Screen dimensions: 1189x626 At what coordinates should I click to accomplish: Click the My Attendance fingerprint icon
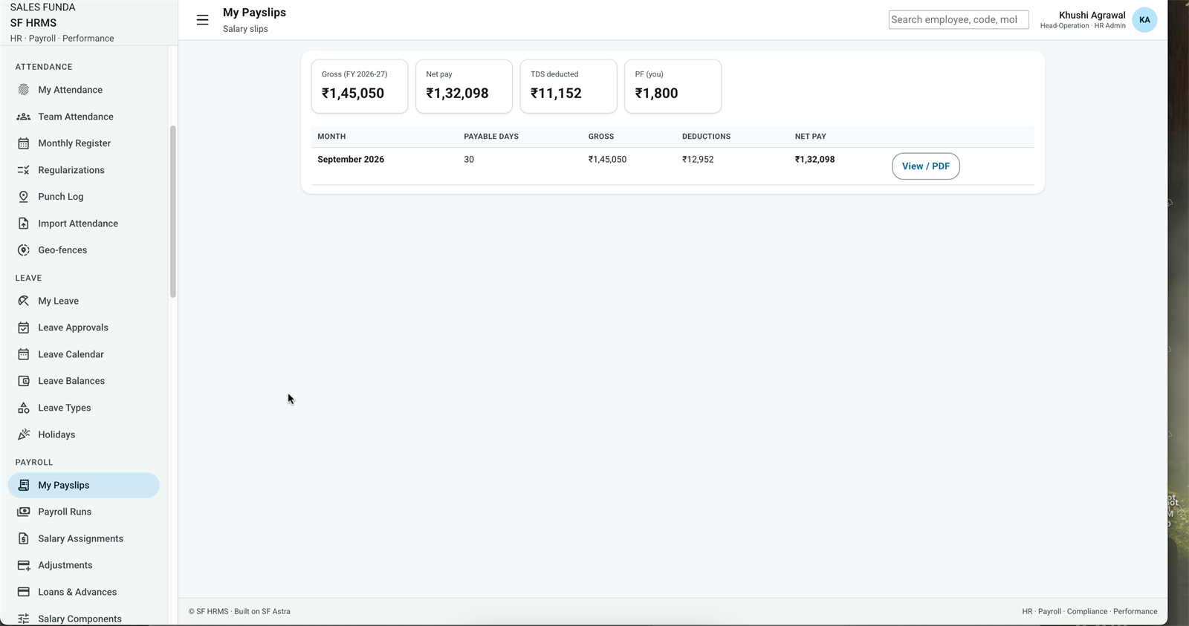pos(24,90)
